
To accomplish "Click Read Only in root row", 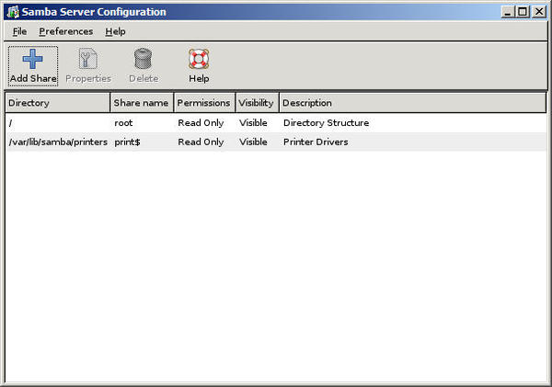I will (x=201, y=123).
